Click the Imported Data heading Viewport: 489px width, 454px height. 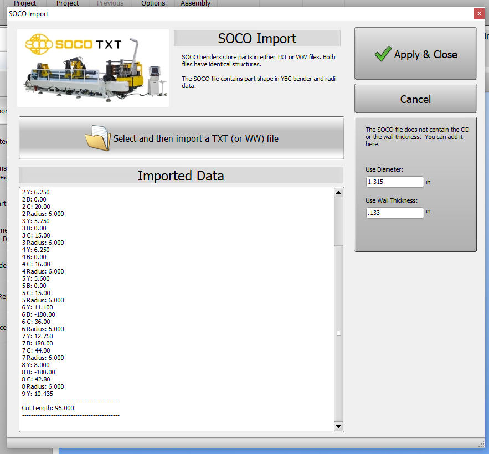(x=181, y=176)
